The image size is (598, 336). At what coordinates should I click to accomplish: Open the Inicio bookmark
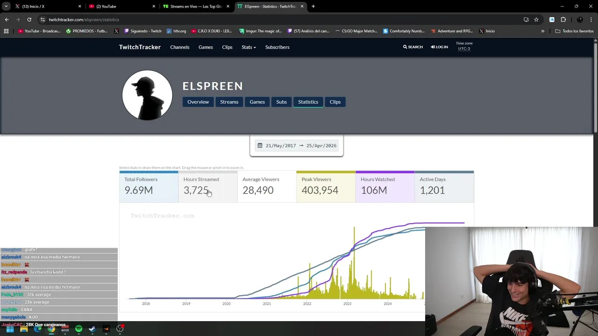(x=487, y=31)
